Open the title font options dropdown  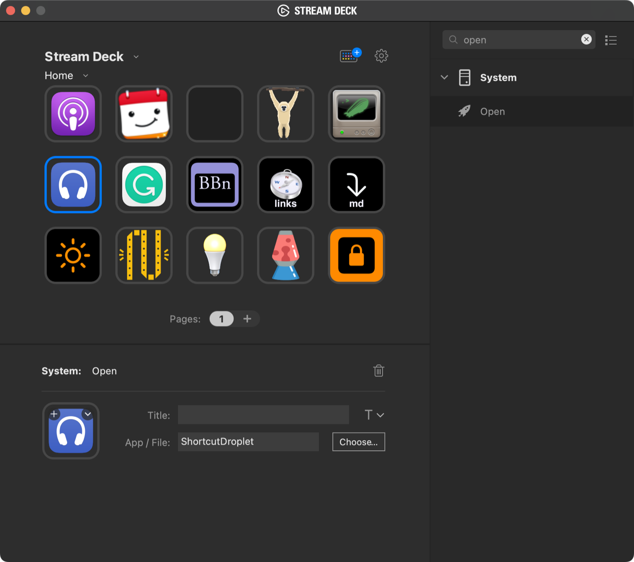point(373,415)
